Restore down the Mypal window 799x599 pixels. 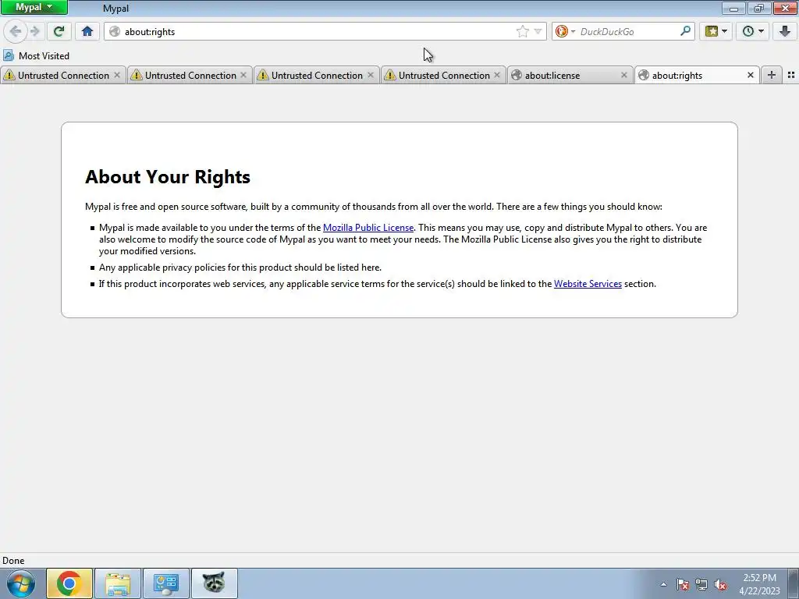click(759, 8)
